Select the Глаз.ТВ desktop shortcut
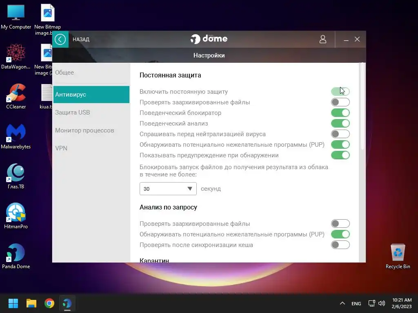 click(x=16, y=176)
